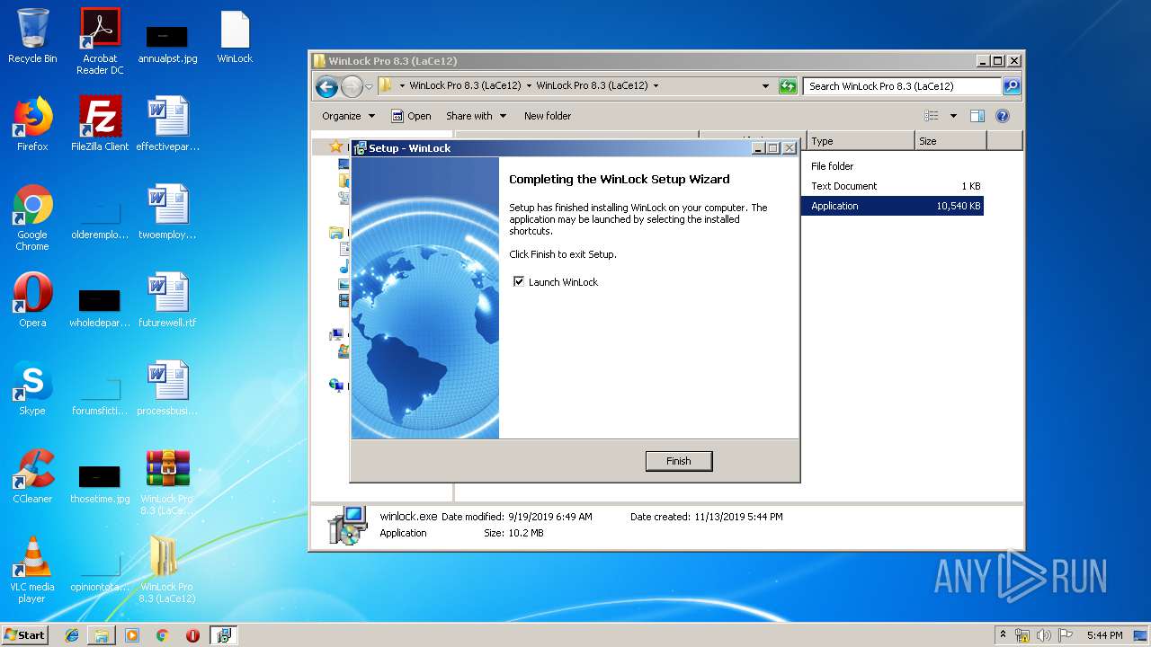The height and width of the screenshot is (647, 1151).
Task: Sort by Size column header
Action: point(950,141)
